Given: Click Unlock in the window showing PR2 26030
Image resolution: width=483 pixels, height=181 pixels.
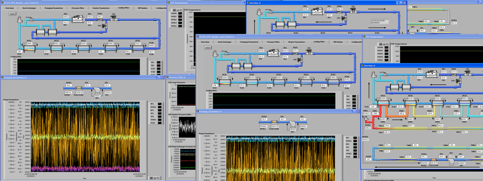Looking at the screenshot, I should coord(12,14).
